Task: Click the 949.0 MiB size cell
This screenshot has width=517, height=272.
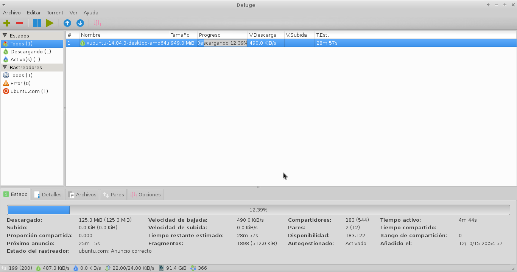Action: [x=182, y=43]
